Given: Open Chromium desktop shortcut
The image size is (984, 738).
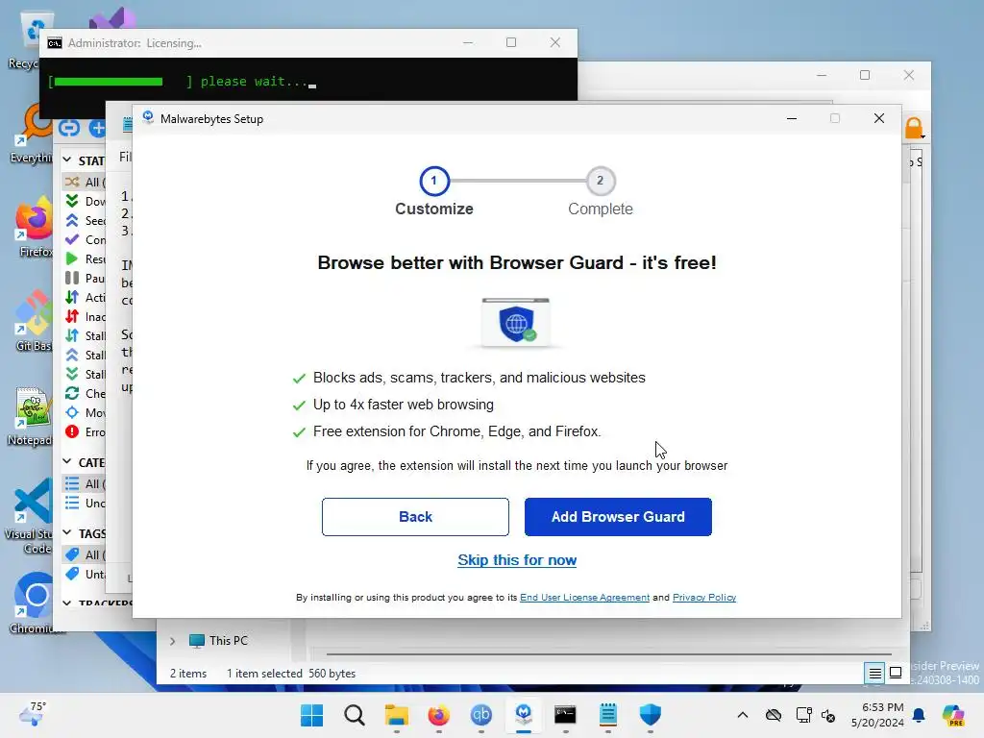Looking at the screenshot, I should click(35, 603).
